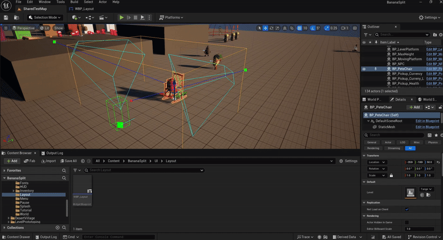Click Edit in Blueprint link for StaticMesh

coord(427,127)
